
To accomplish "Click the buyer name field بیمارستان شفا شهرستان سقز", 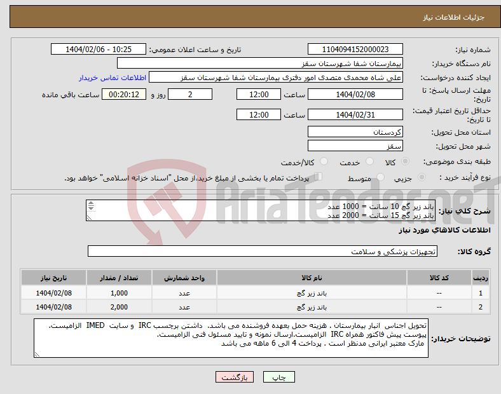I will 260,63.
